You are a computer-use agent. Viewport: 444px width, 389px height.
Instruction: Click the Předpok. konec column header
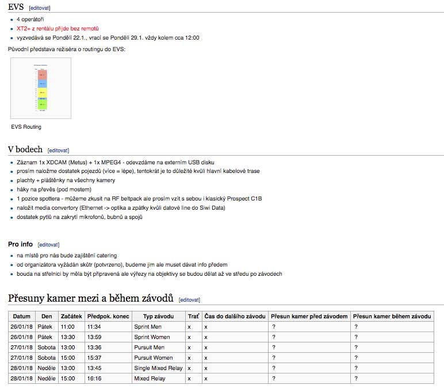(109, 317)
